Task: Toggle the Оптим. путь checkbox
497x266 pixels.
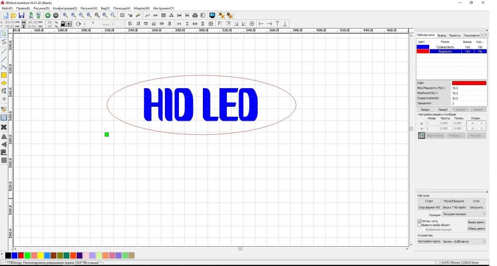Action: click(420, 221)
